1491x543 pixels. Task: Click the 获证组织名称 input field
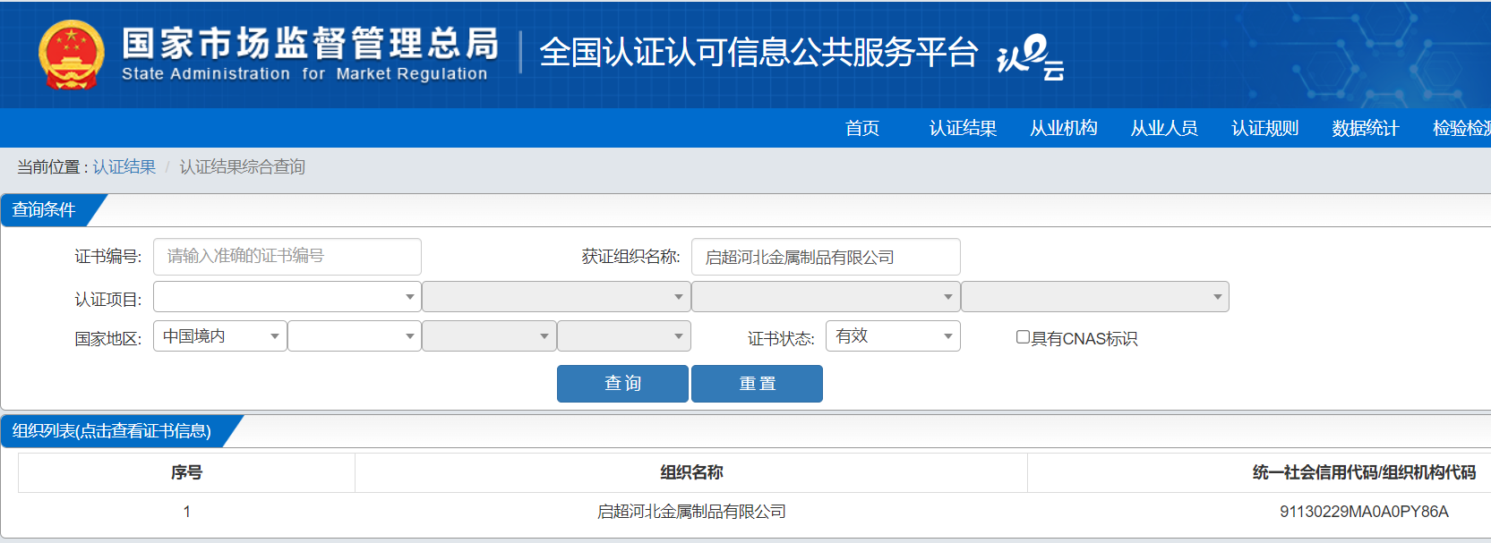[x=826, y=257]
